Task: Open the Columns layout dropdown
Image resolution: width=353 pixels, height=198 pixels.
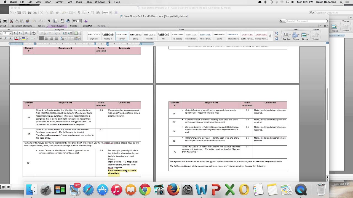Action: (x=77, y=33)
